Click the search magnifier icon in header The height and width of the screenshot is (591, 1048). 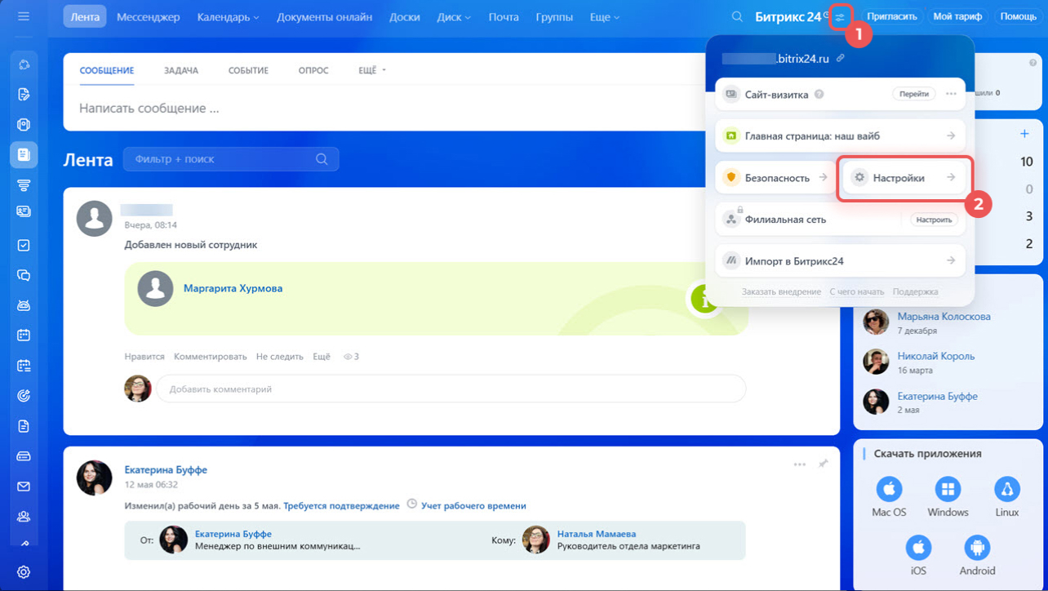tap(737, 17)
